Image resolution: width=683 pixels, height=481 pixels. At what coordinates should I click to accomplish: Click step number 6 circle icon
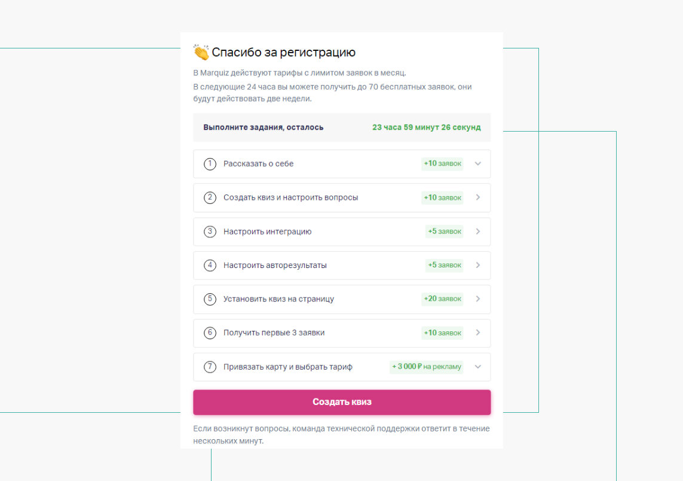tap(210, 333)
